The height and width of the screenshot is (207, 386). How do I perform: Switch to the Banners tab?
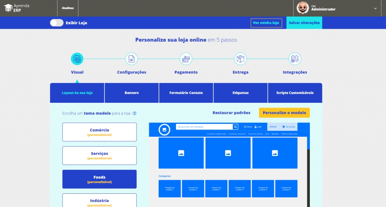pos(132,93)
